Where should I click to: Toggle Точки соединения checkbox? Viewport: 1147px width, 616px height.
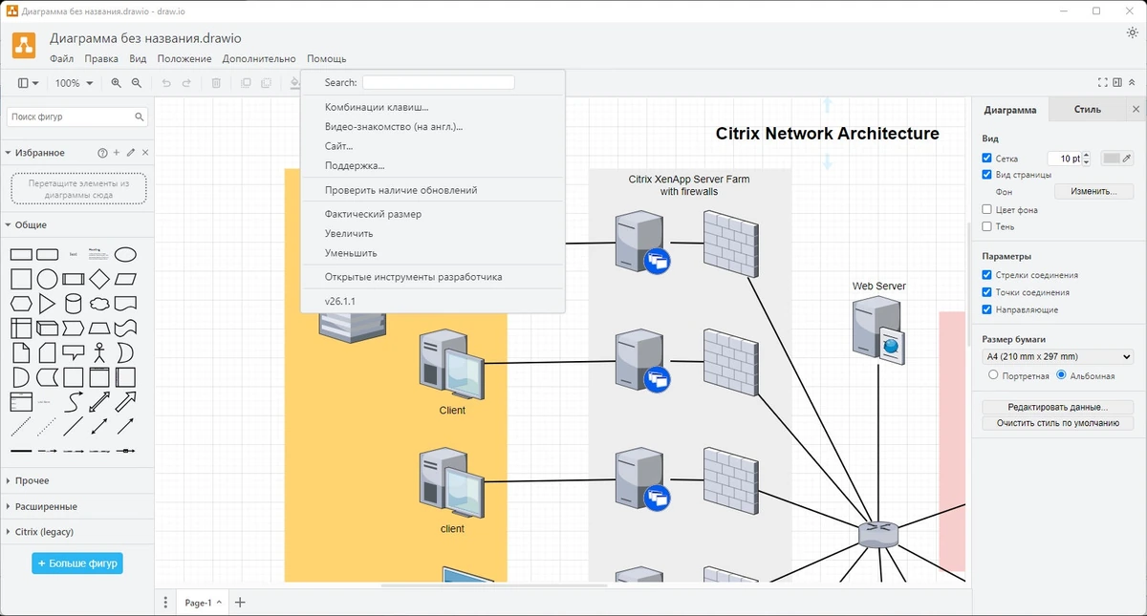coord(987,292)
